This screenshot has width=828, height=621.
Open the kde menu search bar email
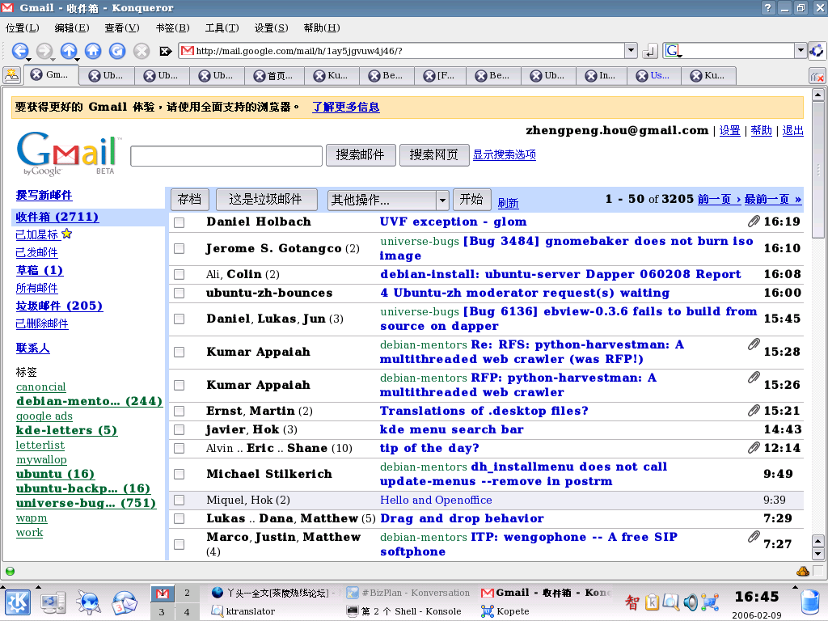coord(451,430)
